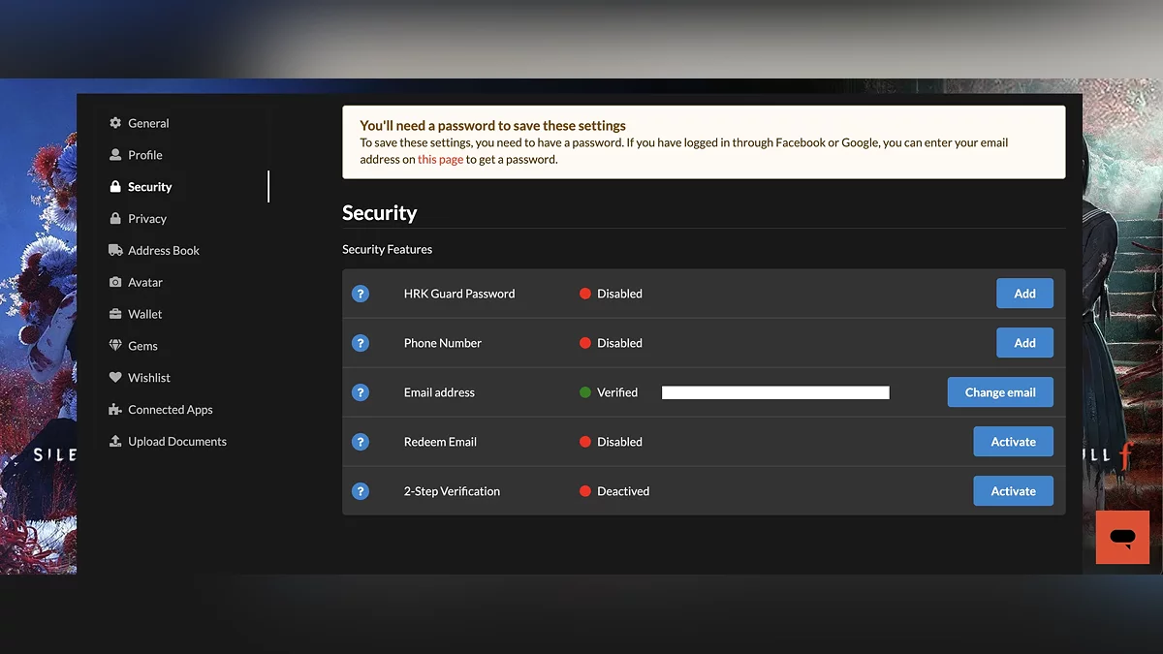Click the Avatar camera icon
Image resolution: width=1163 pixels, height=654 pixels.
(x=115, y=282)
